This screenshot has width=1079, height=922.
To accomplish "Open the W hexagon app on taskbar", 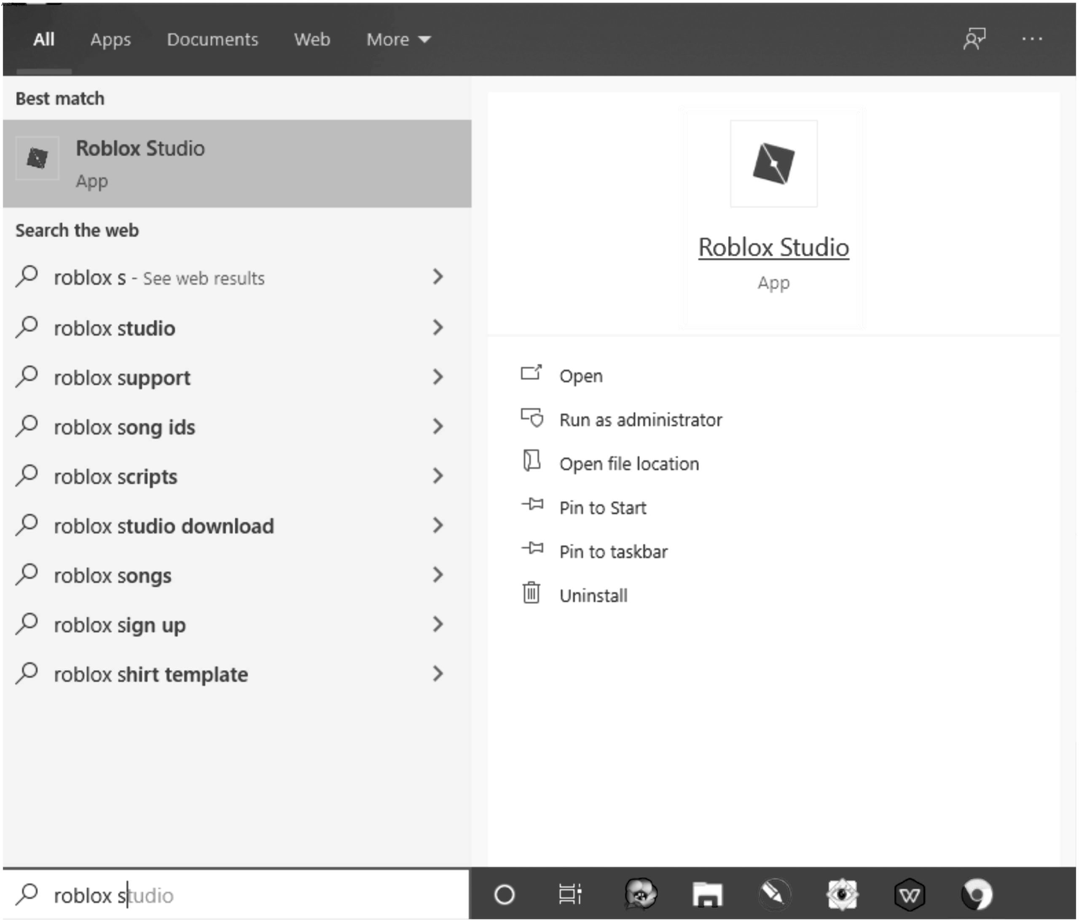I will [x=909, y=895].
